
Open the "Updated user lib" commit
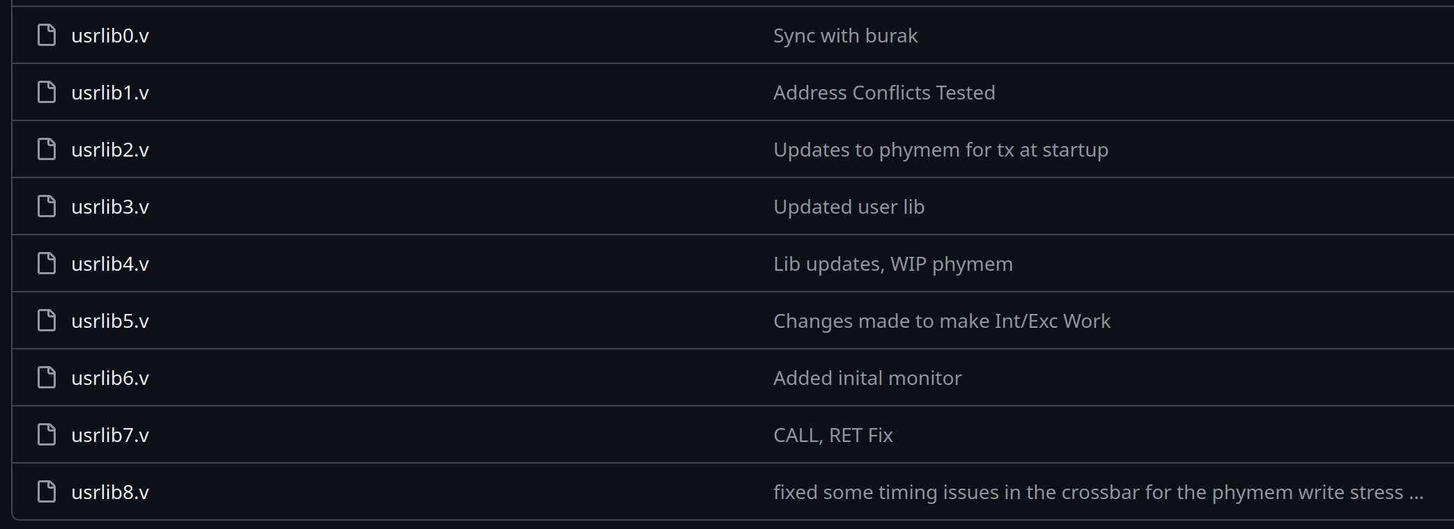coord(849,207)
